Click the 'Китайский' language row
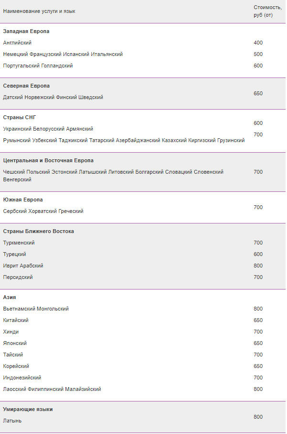The width and height of the screenshot is (287, 434). [x=16, y=320]
